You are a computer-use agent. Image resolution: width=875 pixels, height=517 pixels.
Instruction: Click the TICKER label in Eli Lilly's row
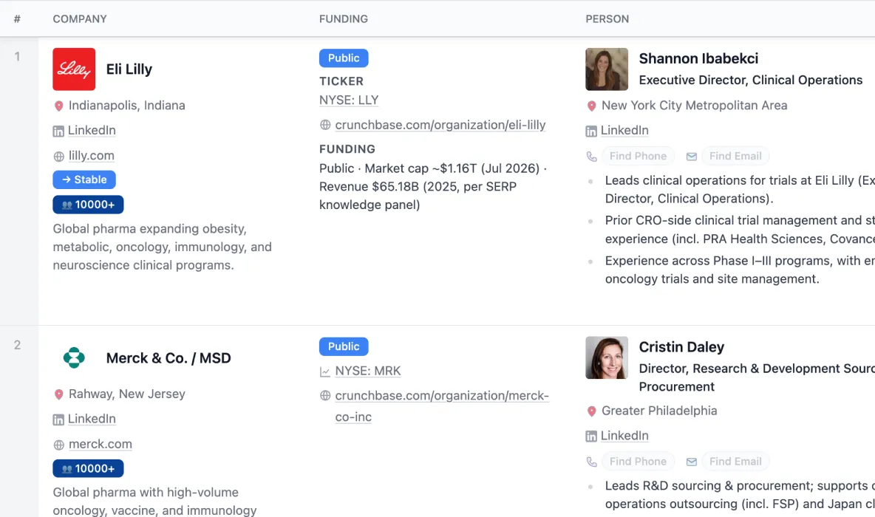tap(341, 81)
